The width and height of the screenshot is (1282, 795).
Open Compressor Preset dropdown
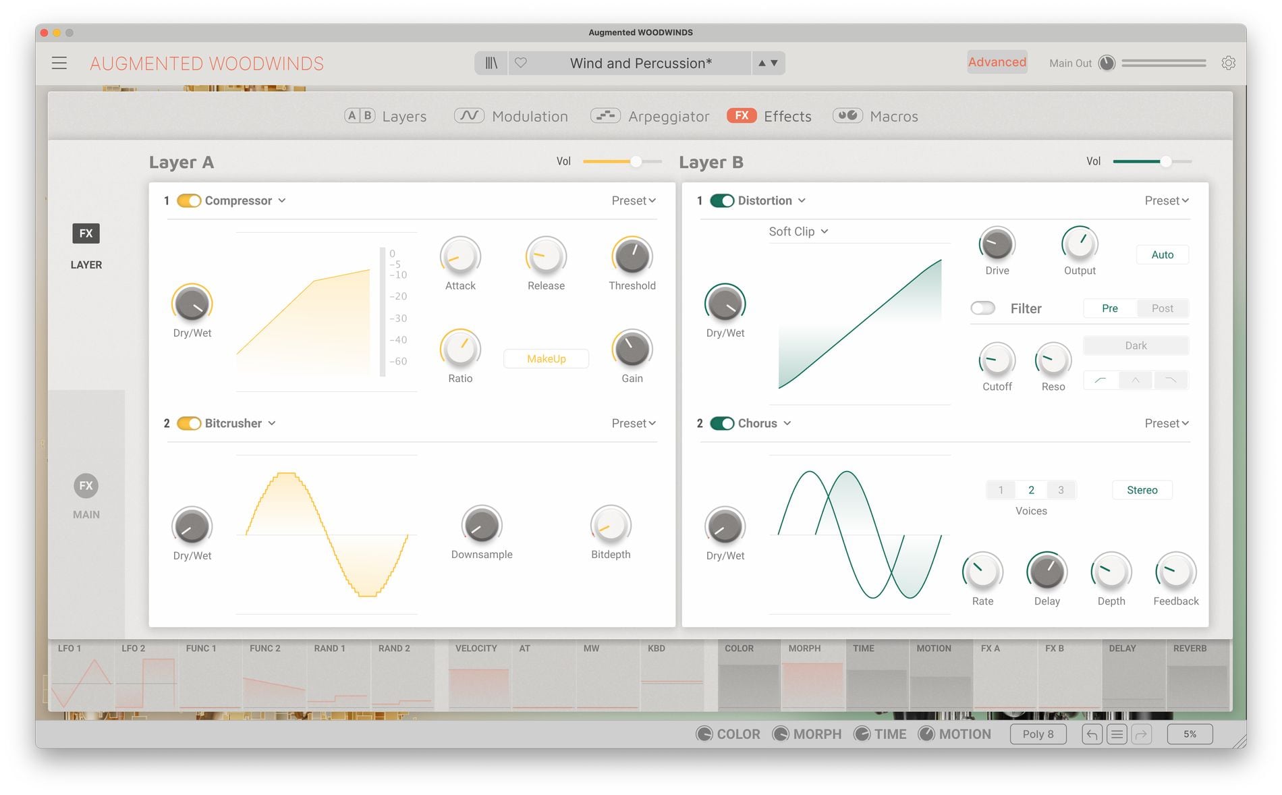(x=634, y=200)
